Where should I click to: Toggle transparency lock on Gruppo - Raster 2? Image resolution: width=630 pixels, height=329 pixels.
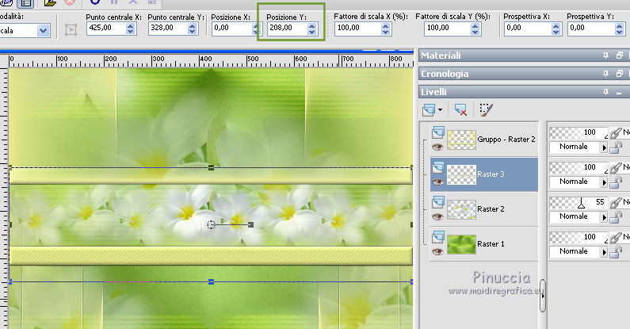pyautogui.click(x=616, y=147)
